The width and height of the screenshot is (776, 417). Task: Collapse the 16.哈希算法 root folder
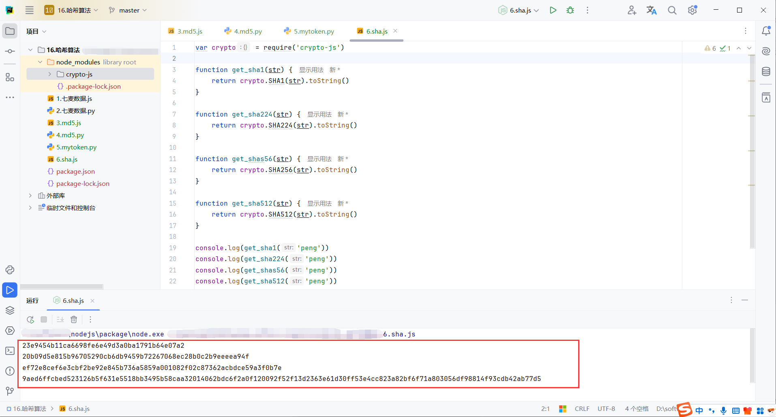pos(30,50)
